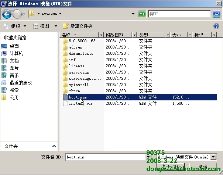
Task: Click inside the 搜索 search box
Action: (179, 14)
